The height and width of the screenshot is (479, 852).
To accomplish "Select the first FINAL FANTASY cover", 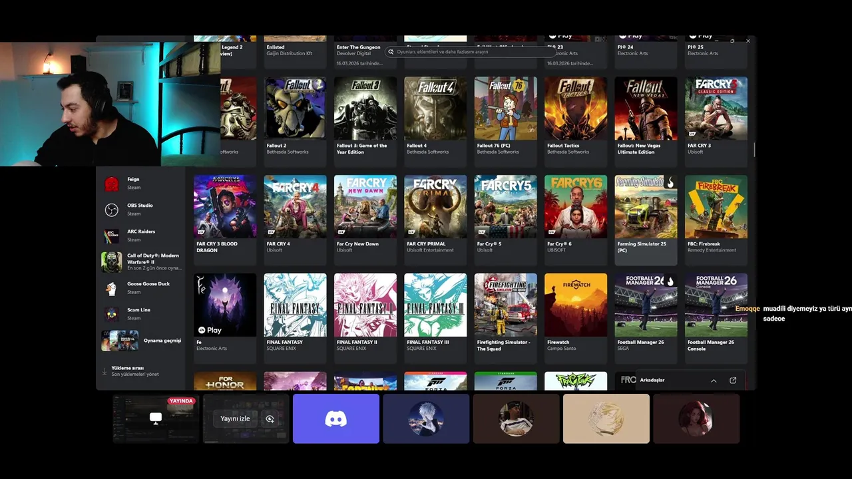I will pyautogui.click(x=295, y=305).
